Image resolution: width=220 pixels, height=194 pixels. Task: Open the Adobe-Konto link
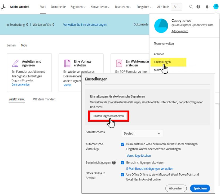[180, 31]
